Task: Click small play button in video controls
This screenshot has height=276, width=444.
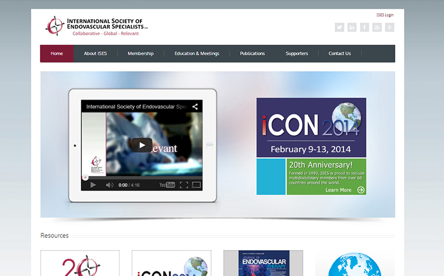Action: coord(93,185)
